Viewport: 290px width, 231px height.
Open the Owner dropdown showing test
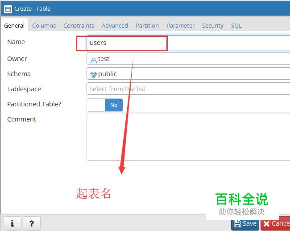(x=188, y=58)
